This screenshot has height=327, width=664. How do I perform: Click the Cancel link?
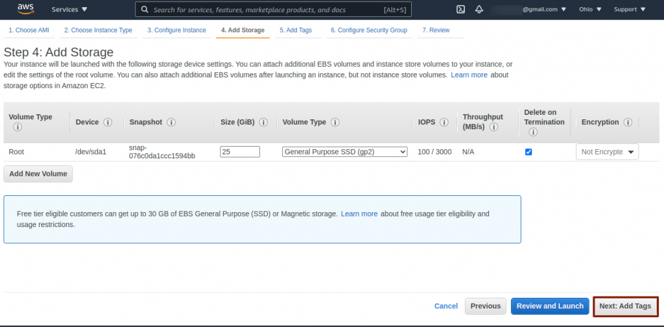pos(446,306)
